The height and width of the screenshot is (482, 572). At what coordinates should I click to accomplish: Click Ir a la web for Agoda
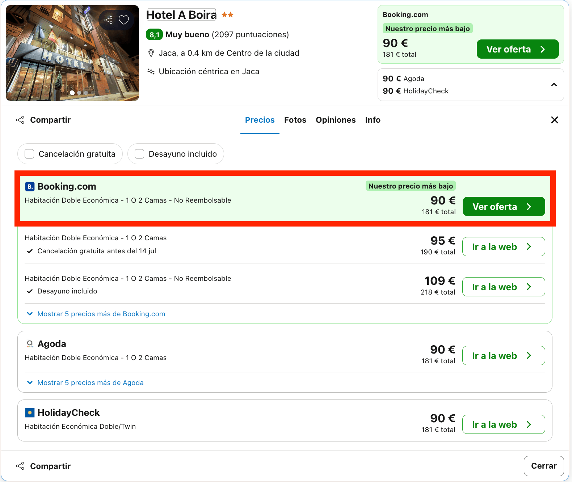click(504, 355)
